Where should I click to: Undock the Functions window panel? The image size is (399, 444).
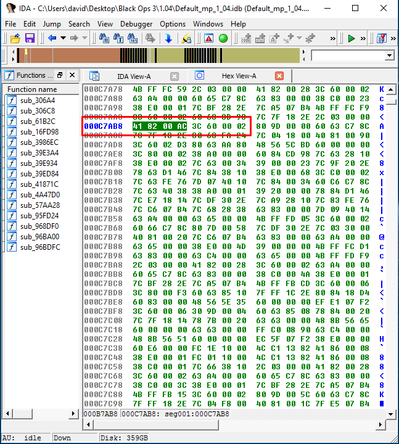(x=59, y=75)
